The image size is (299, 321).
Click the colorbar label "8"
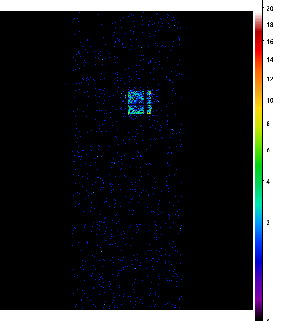(x=268, y=124)
